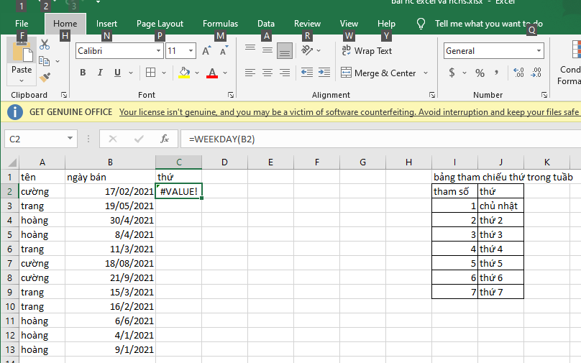Open fill color palette arrow

point(197,73)
